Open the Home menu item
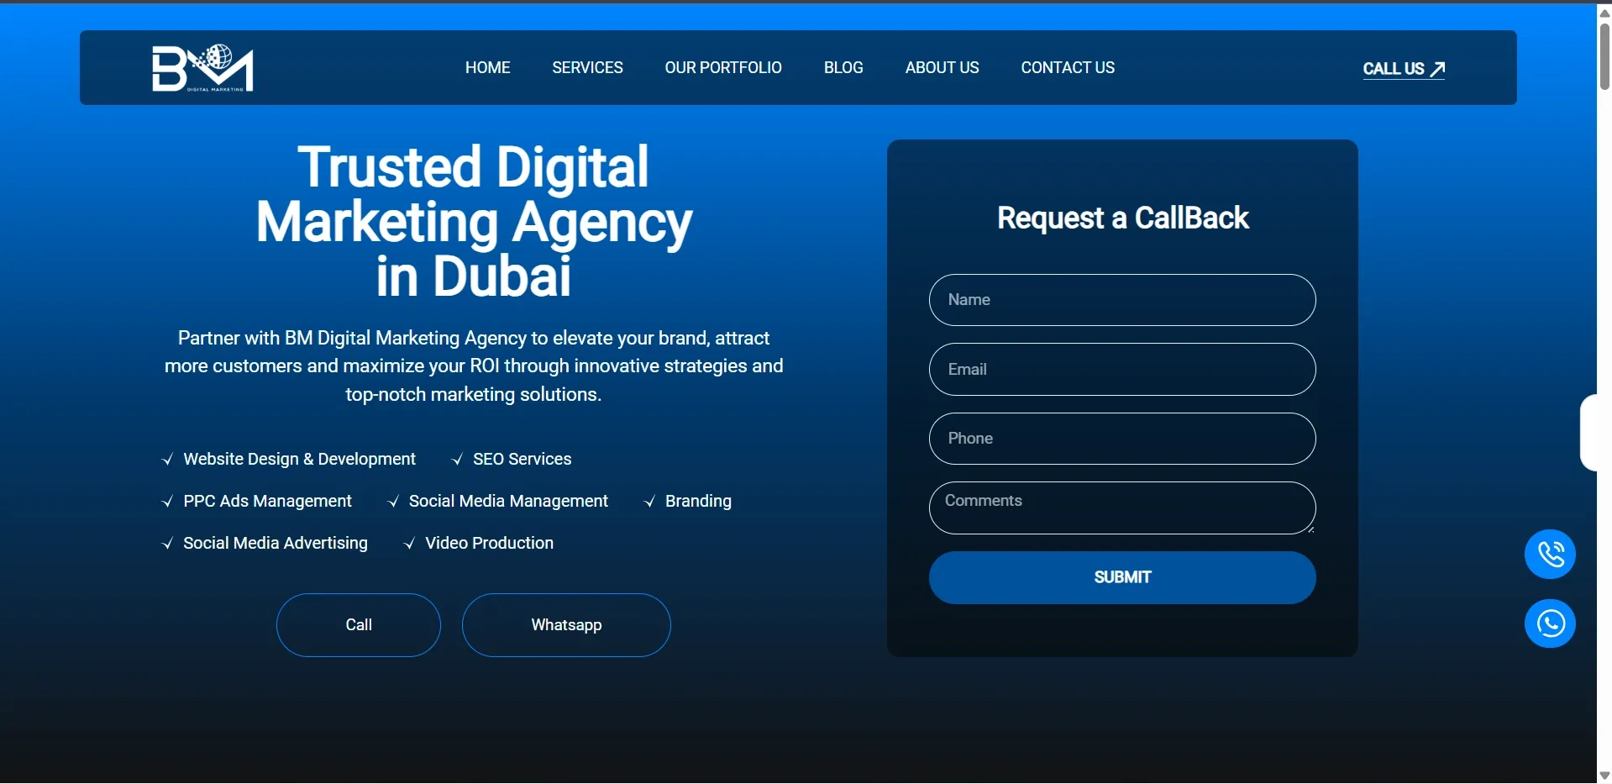The width and height of the screenshot is (1612, 784). pyautogui.click(x=487, y=67)
